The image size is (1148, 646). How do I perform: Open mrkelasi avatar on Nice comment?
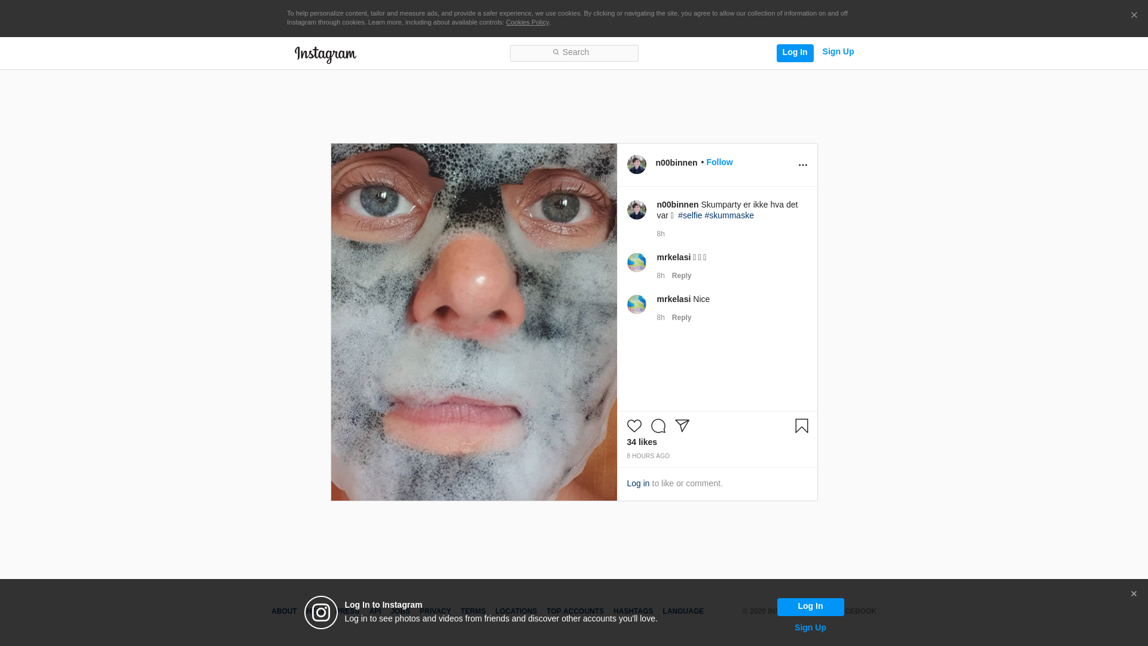tap(636, 304)
